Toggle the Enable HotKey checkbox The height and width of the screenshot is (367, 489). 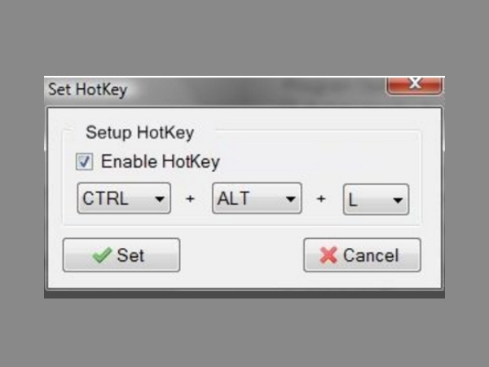(85, 161)
